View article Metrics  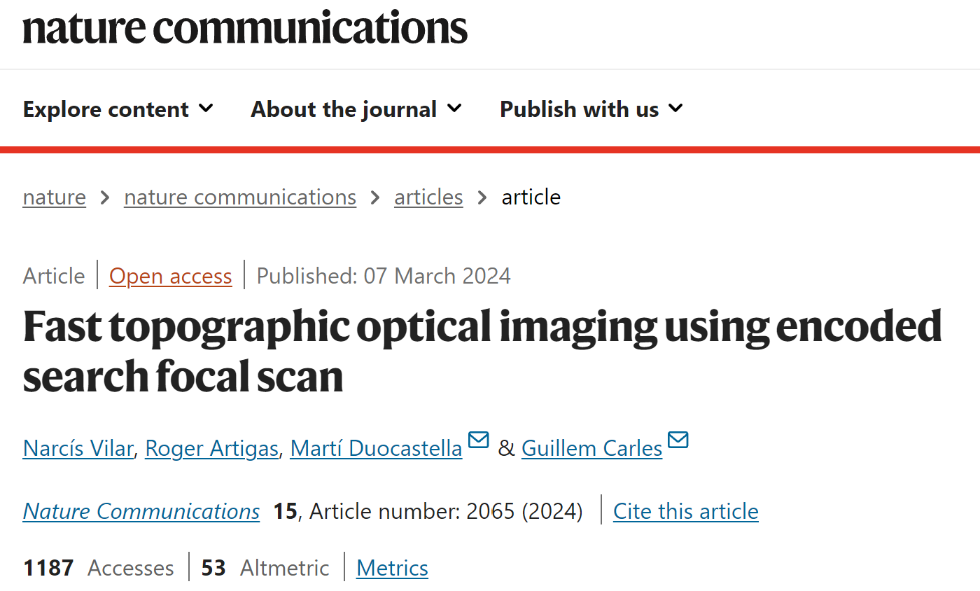[x=392, y=567]
